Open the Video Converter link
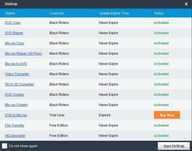Viewport: 192px width, 151px height. (x=17, y=74)
